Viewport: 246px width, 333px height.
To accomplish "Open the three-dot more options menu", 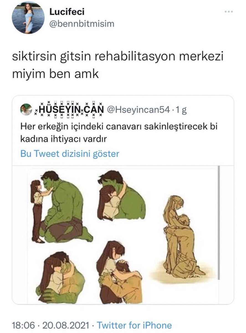I will pos(229,12).
